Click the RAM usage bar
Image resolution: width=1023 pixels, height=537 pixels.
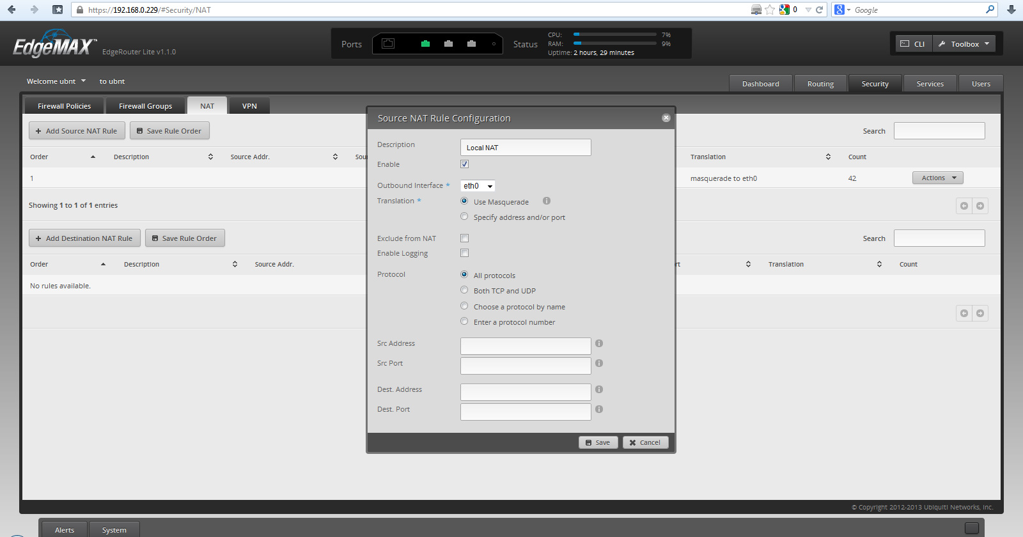pos(614,43)
